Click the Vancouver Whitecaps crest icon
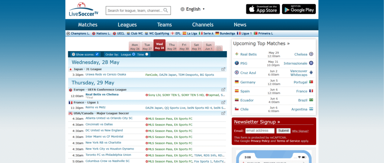The width and height of the screenshot is (384, 163). coord(311,73)
